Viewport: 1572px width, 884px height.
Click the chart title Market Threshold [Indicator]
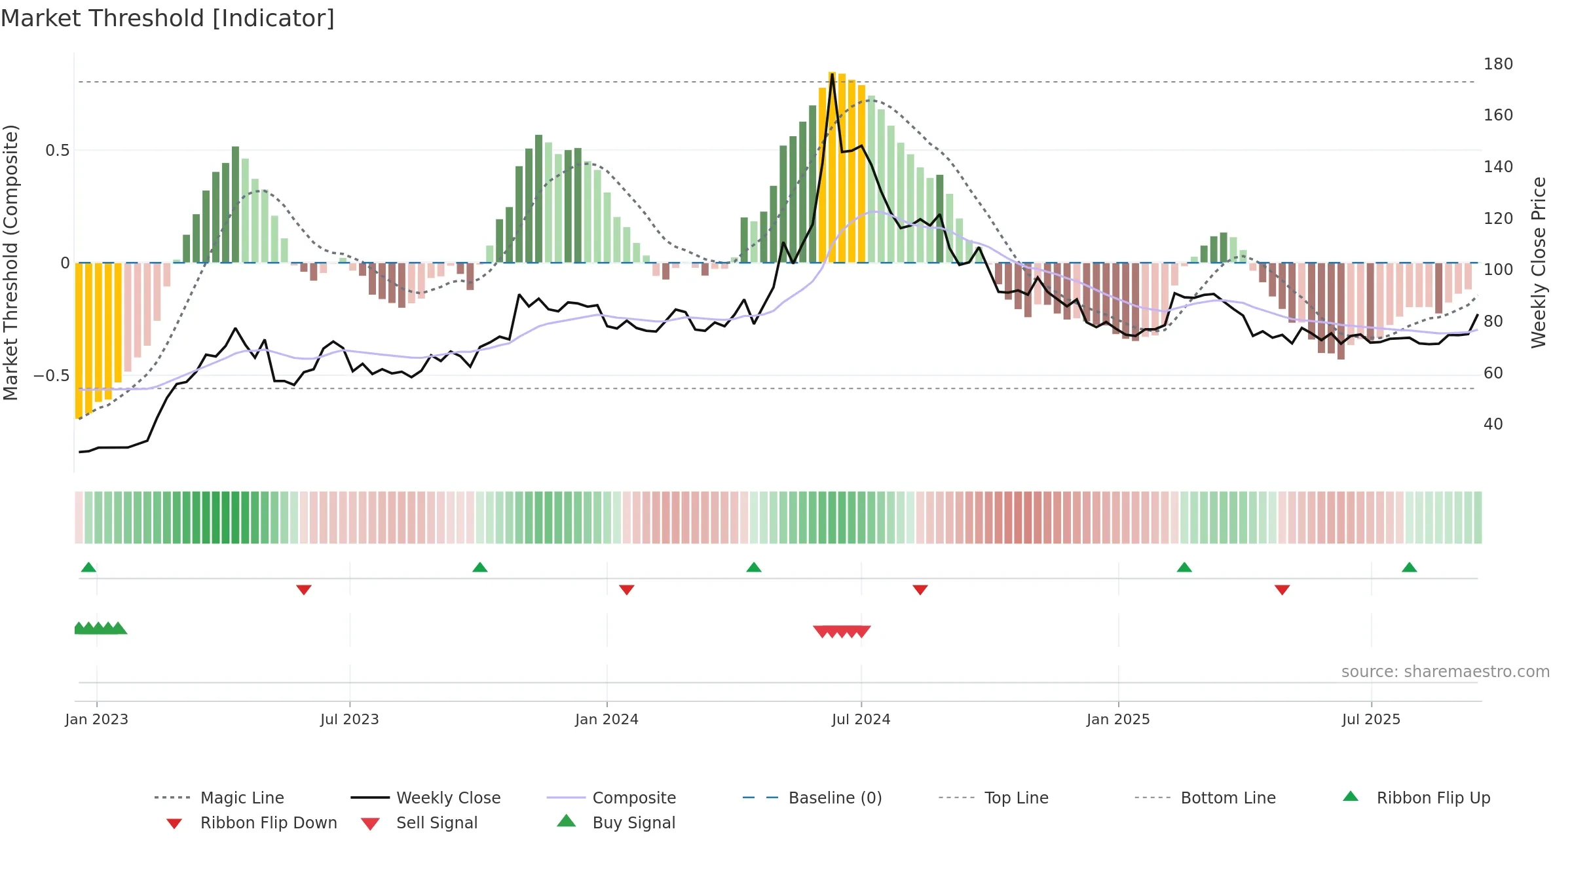tap(168, 18)
